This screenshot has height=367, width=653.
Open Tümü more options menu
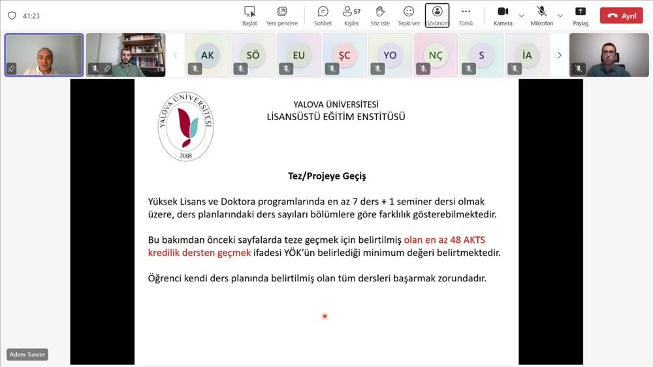click(x=466, y=16)
